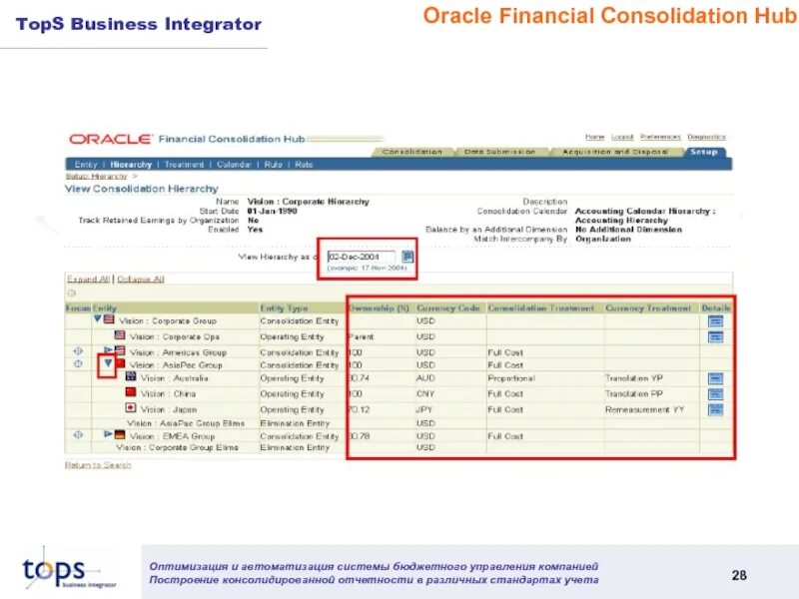Select the Setup tab

pyautogui.click(x=704, y=152)
